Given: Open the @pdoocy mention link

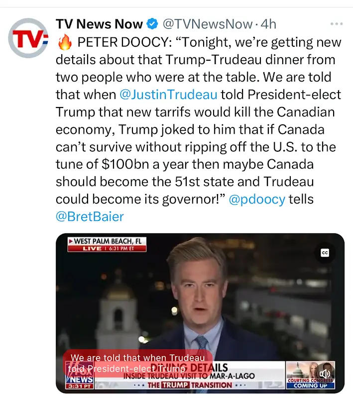Looking at the screenshot, I should pyautogui.click(x=257, y=199).
